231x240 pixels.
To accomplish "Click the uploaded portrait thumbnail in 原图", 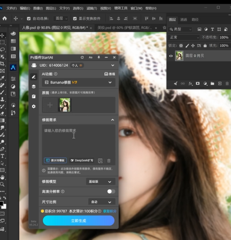I will pos(65,105).
